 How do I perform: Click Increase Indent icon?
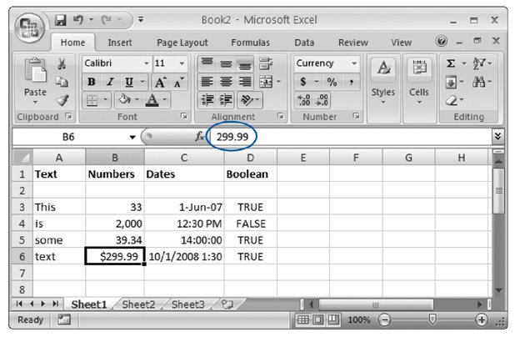click(226, 99)
